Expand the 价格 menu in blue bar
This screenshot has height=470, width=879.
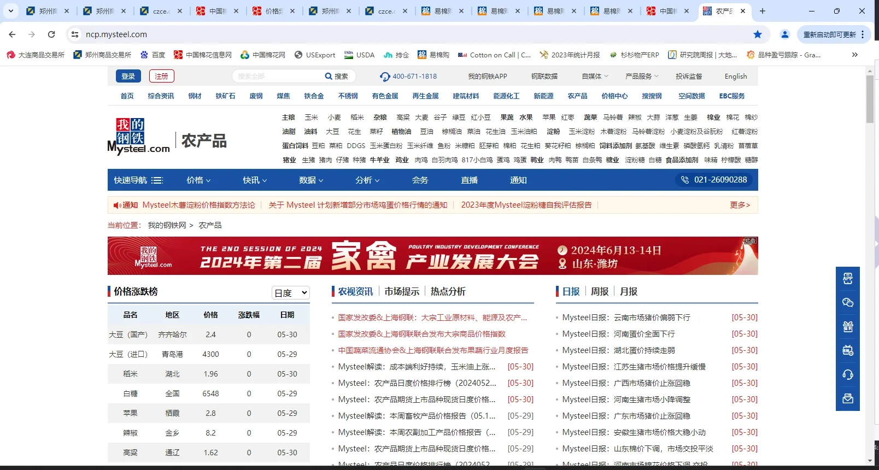[198, 180]
